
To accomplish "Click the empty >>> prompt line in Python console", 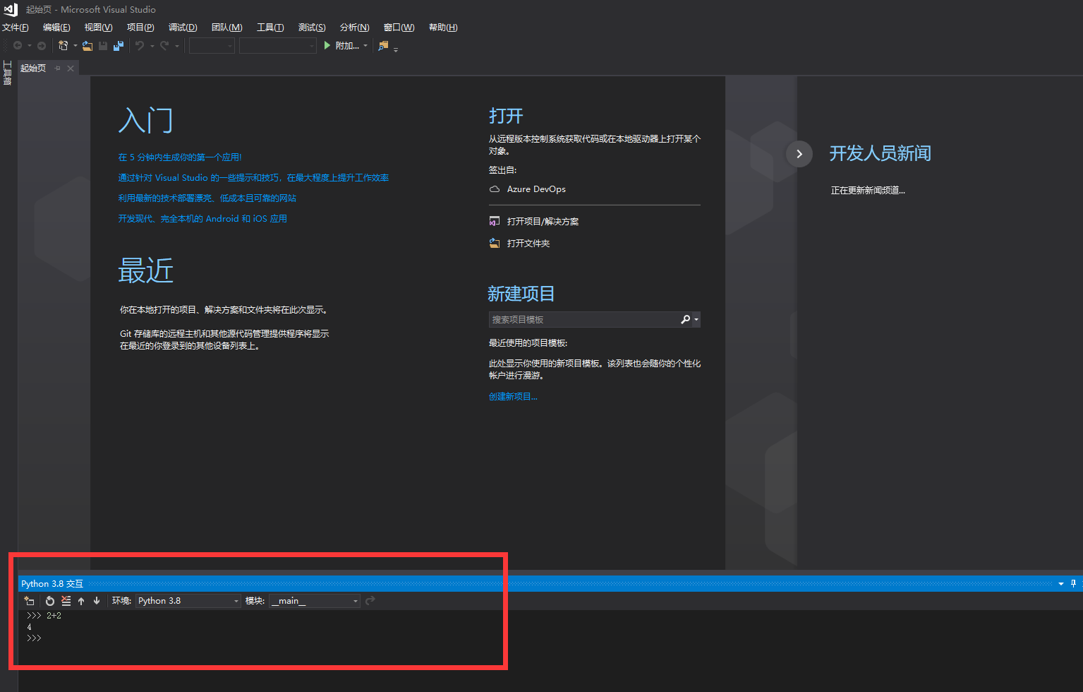I will [34, 638].
